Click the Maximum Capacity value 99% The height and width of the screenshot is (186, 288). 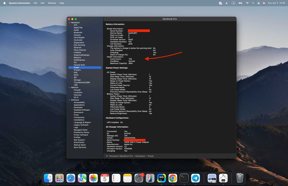pyautogui.click(x=130, y=63)
